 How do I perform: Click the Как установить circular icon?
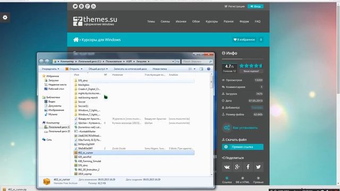click(x=227, y=128)
